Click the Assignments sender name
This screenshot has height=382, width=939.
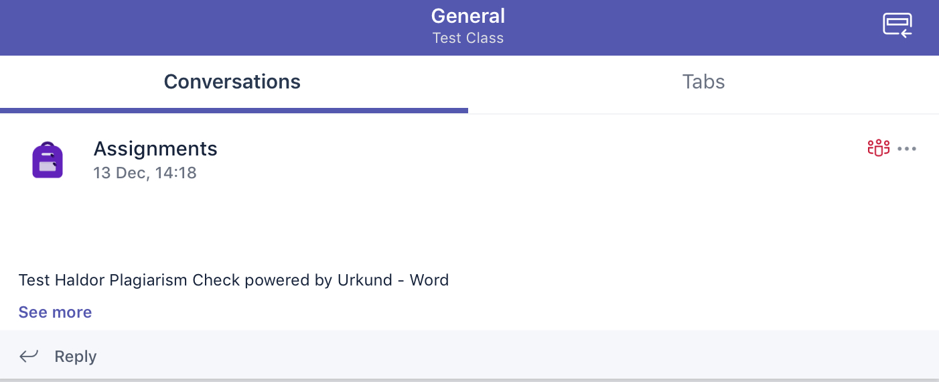[155, 148]
